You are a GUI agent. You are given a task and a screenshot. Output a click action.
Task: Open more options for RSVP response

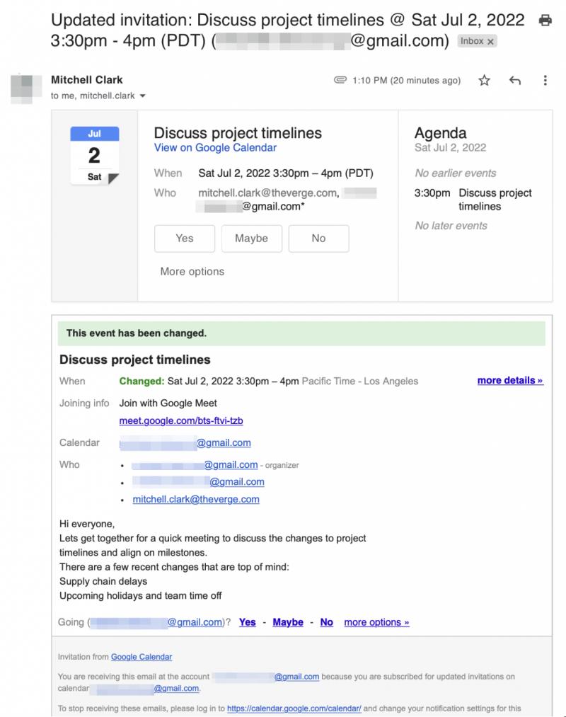click(x=193, y=271)
